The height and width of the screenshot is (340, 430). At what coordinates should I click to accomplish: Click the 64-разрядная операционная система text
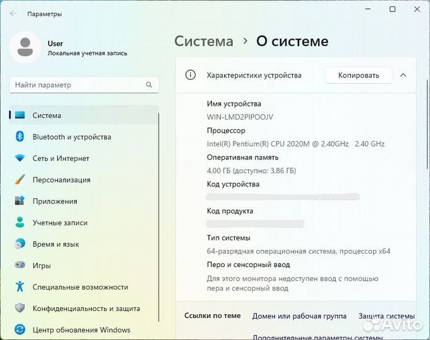coord(298,251)
